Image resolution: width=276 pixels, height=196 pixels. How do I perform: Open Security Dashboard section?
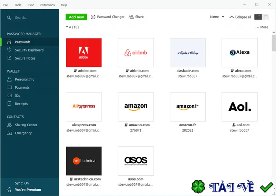pyautogui.click(x=29, y=50)
